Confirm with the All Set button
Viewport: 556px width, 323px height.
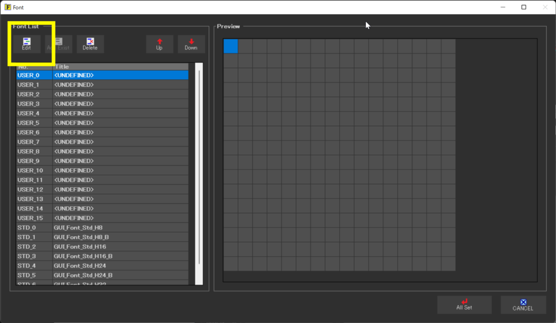[464, 305]
